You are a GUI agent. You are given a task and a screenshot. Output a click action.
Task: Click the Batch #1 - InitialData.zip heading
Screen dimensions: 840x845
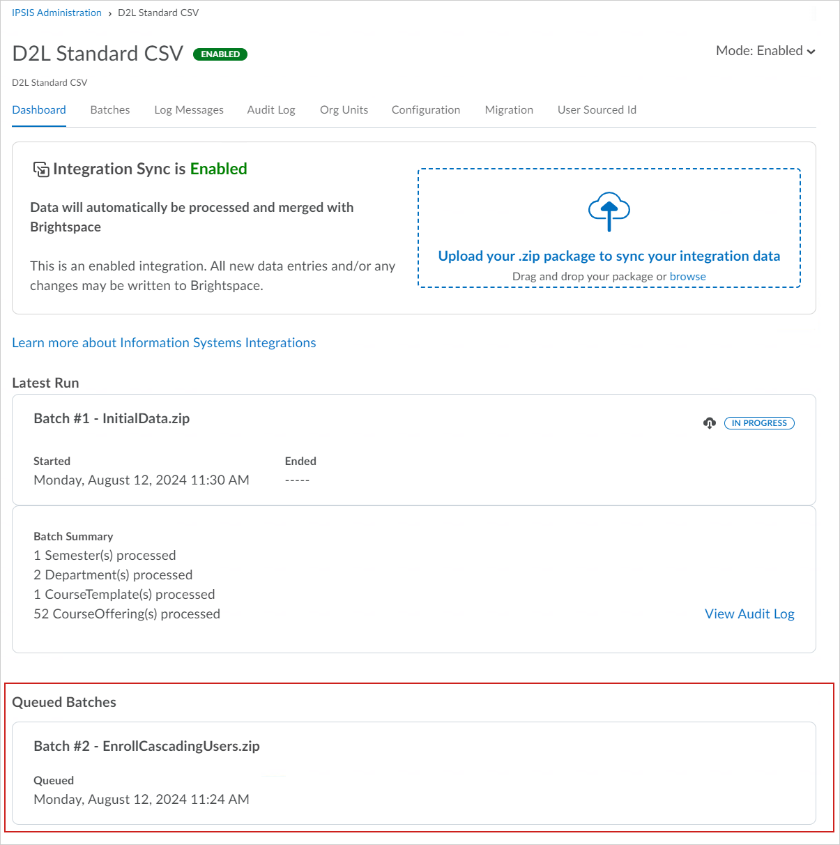click(x=112, y=418)
